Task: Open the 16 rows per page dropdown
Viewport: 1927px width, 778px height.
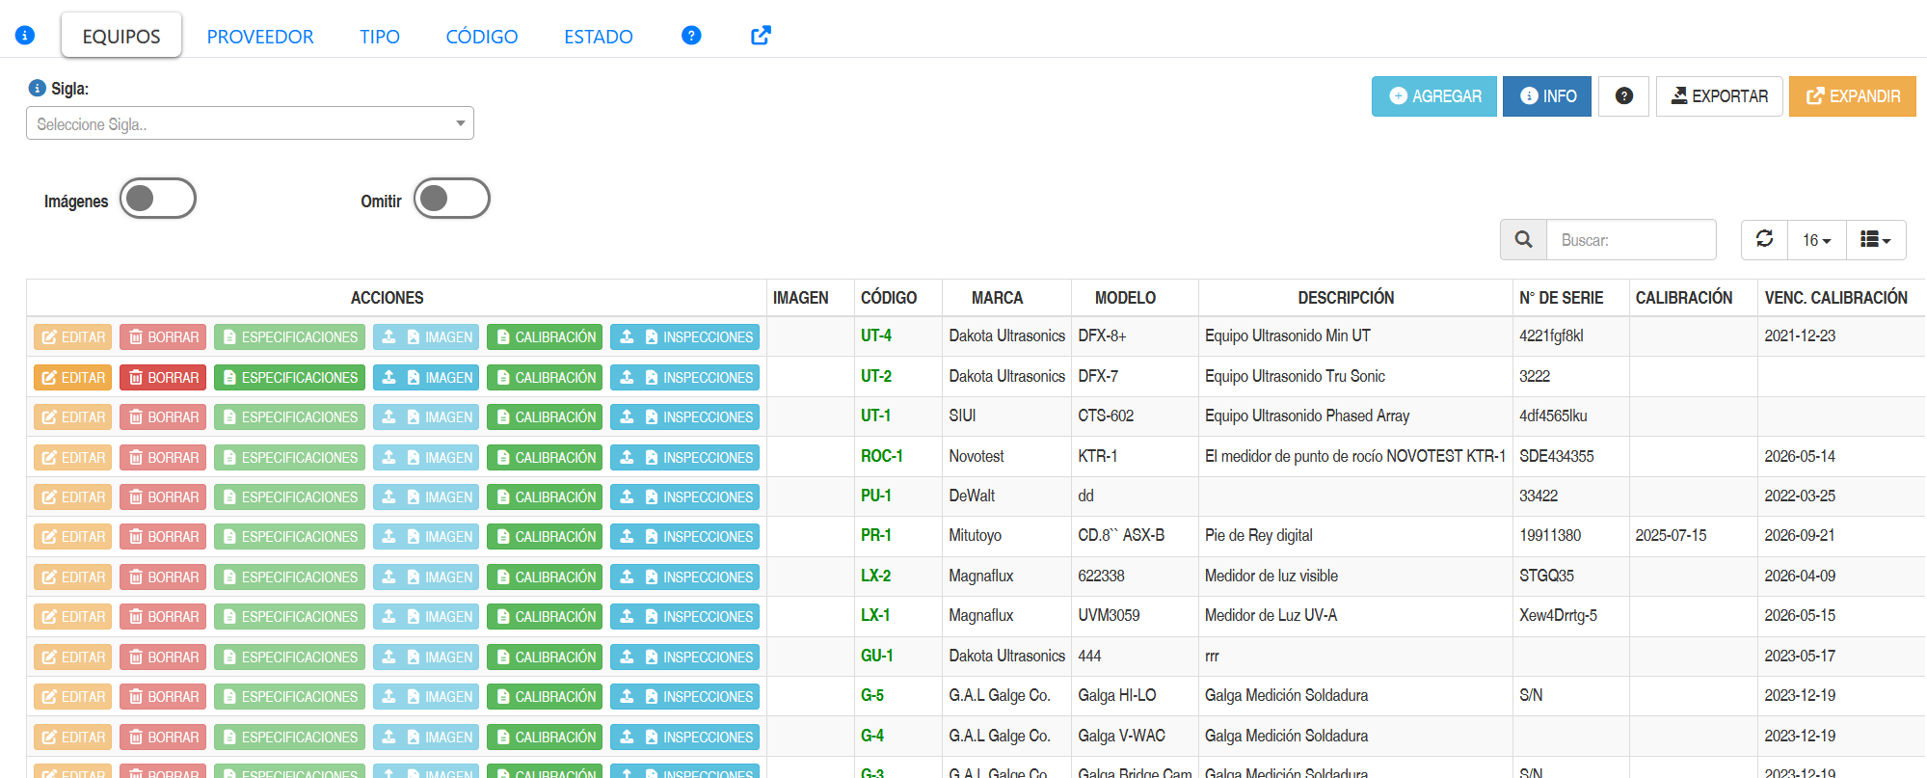Action: 1816,240
